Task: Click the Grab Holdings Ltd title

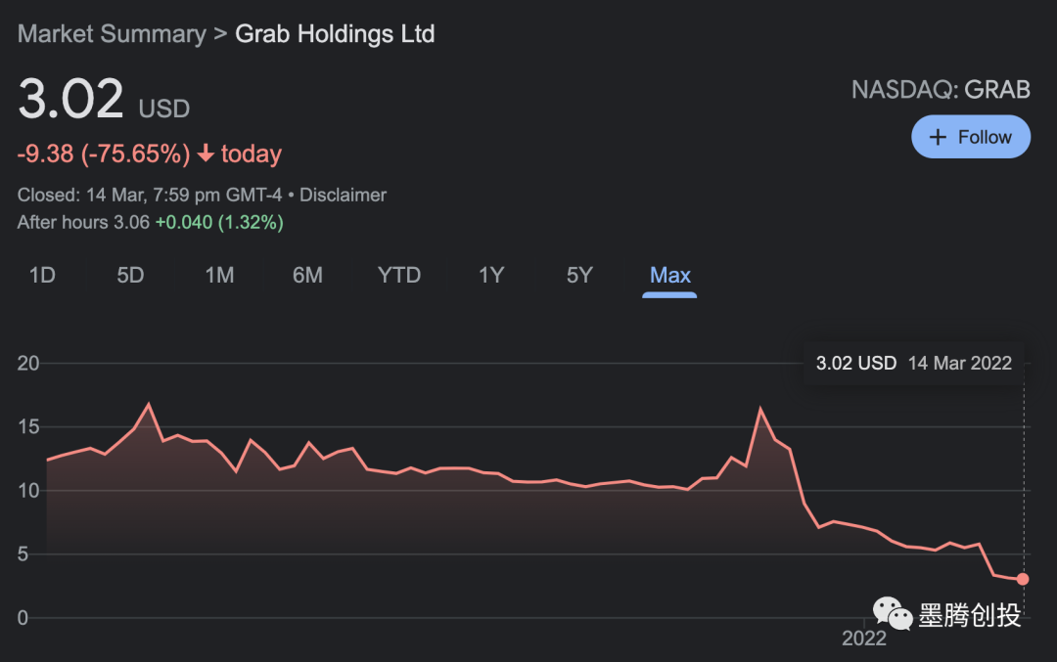Action: coord(335,34)
